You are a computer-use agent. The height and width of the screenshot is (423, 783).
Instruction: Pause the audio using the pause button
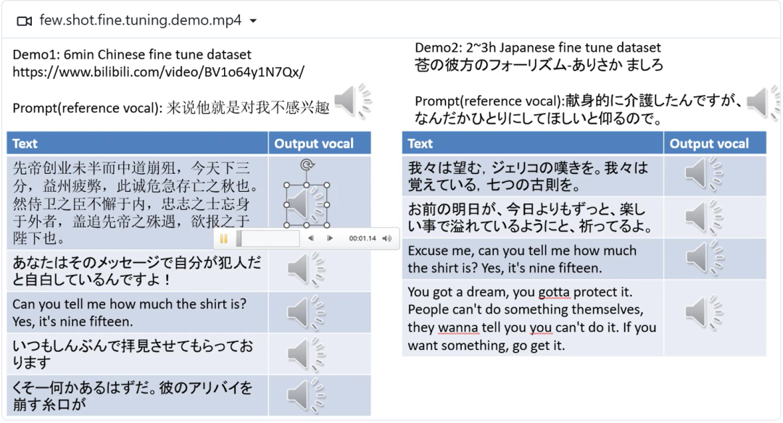pos(223,238)
